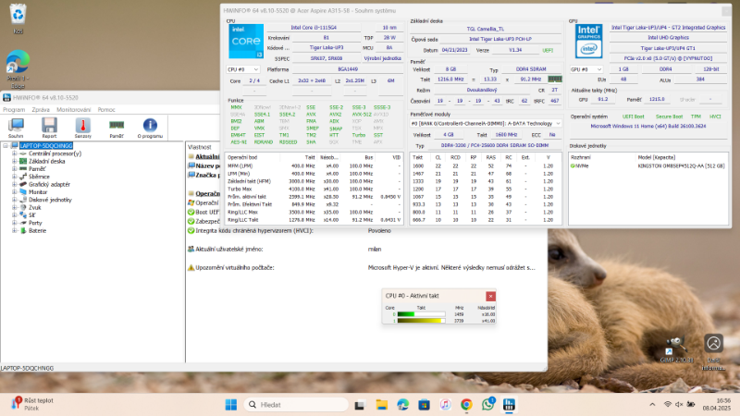Click the TGL Camellia_TL motherboard field
Image resolution: width=740 pixels, height=416 pixels.
click(x=485, y=29)
